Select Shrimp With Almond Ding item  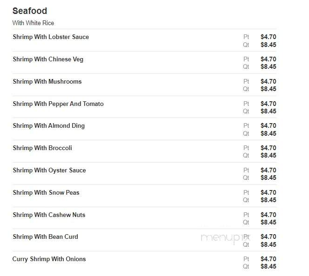[x=49, y=126]
